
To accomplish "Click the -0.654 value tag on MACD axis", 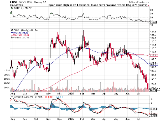I will click(x=153, y=109).
